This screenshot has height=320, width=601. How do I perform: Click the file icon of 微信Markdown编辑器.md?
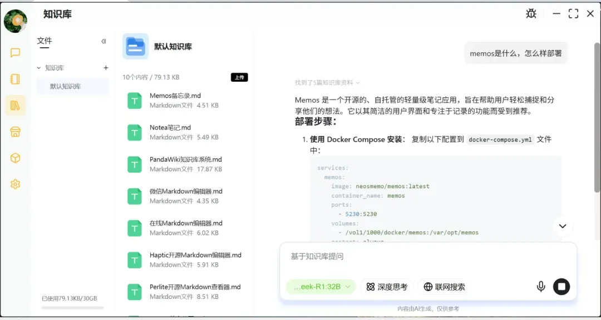pos(135,196)
